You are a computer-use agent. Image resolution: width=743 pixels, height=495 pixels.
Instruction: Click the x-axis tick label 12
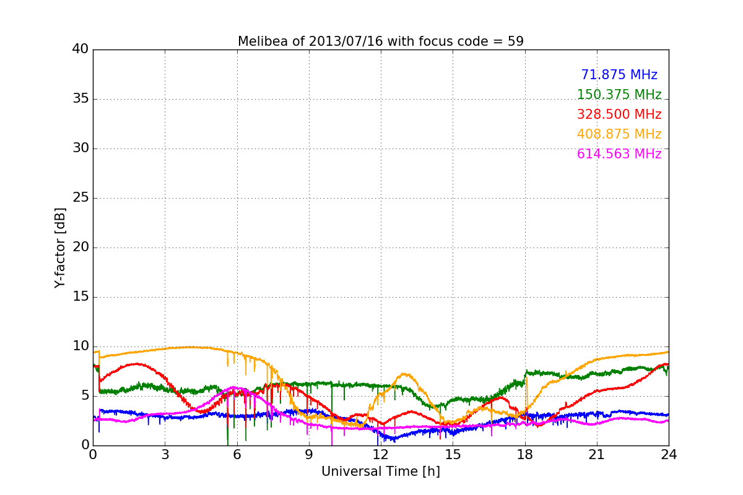(x=381, y=455)
